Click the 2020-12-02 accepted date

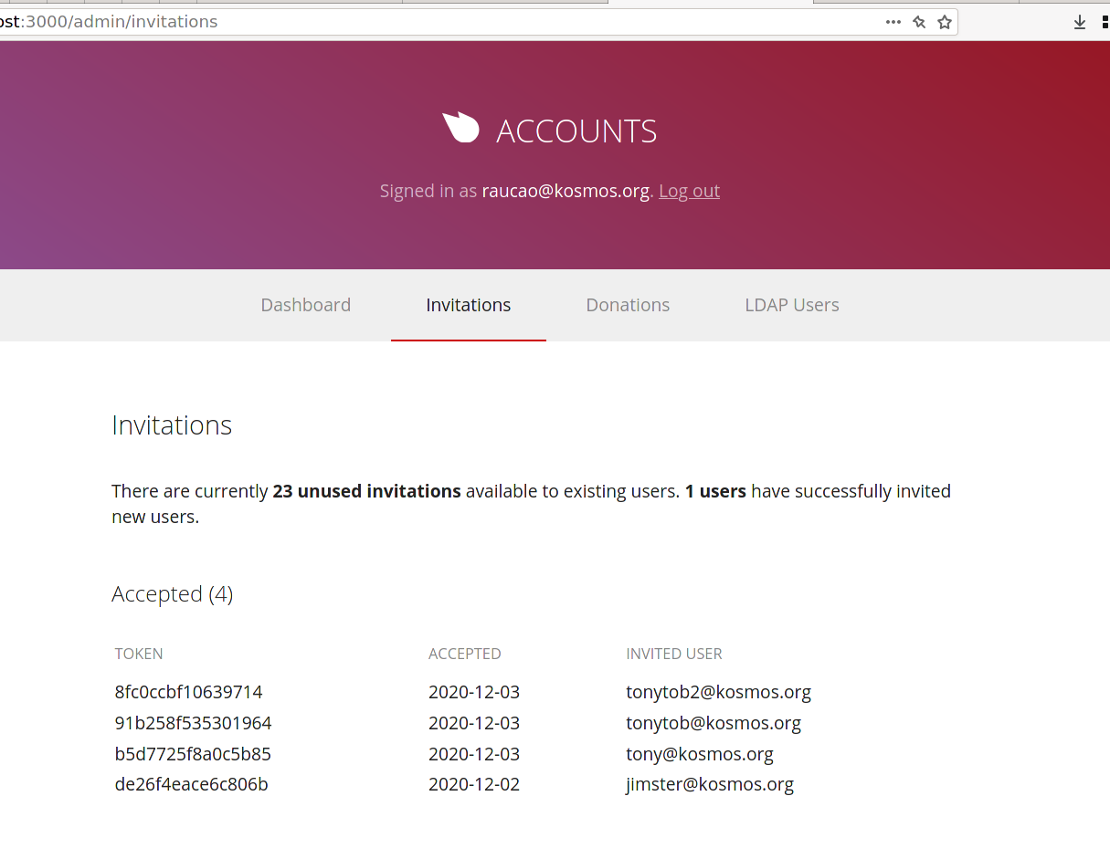[473, 784]
